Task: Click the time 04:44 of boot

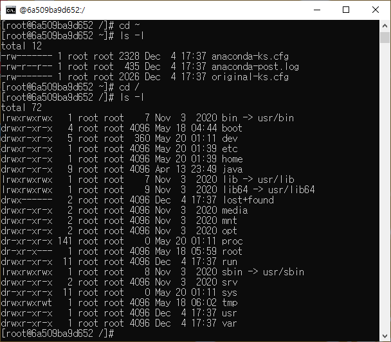Action: click(x=204, y=128)
